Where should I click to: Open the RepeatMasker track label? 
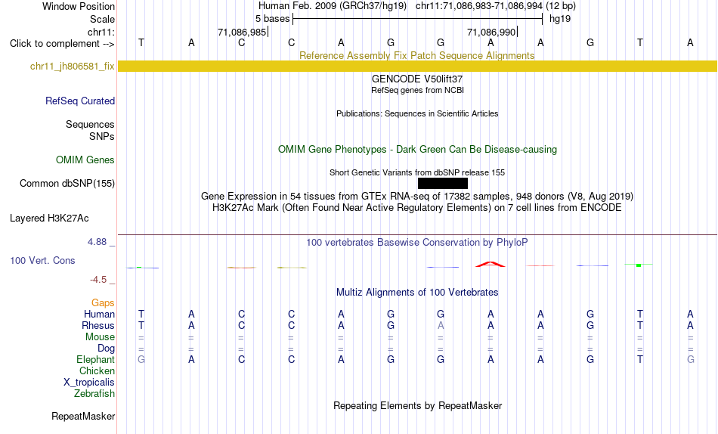click(83, 416)
